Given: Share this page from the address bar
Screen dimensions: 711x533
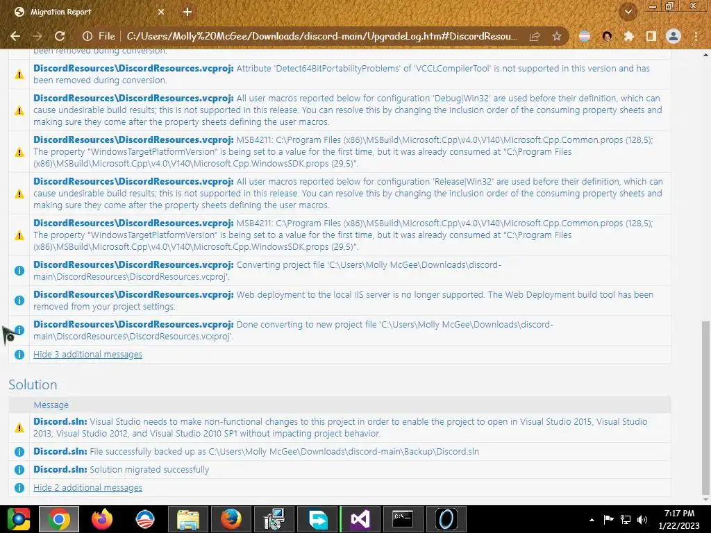Looking at the screenshot, I should pos(535,36).
